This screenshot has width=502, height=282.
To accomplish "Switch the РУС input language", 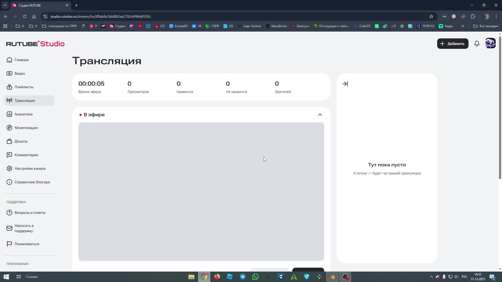I will click(x=465, y=277).
